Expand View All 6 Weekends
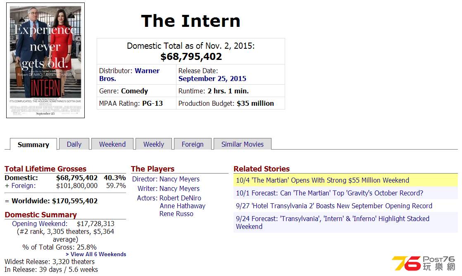Viewport: 462px width, 276px height. coord(96,254)
